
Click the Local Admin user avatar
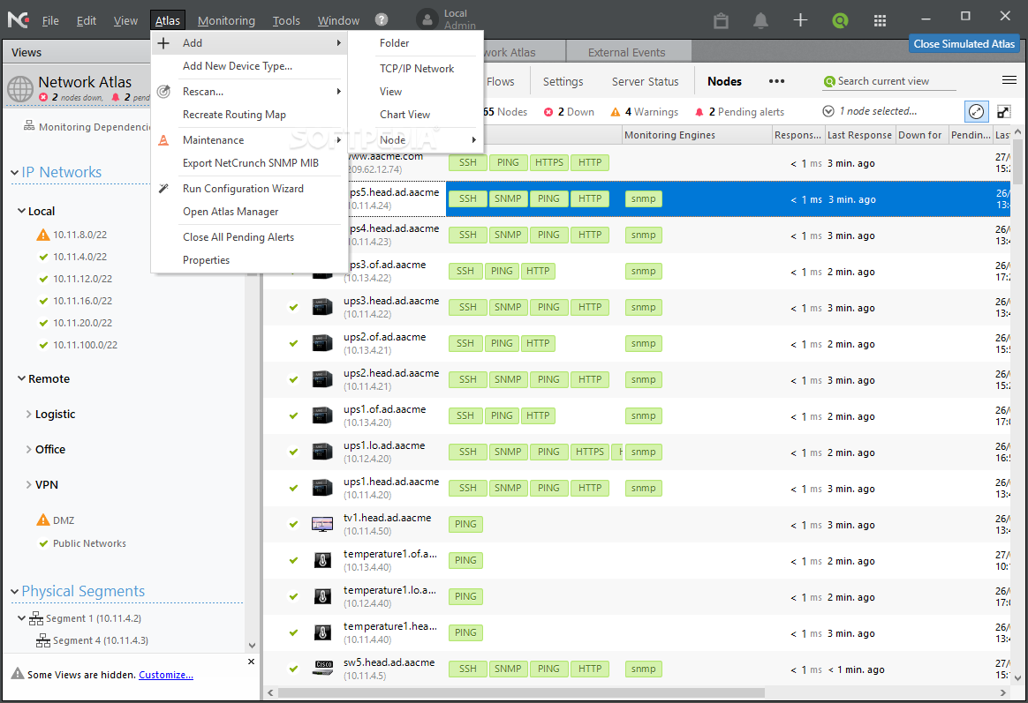[x=427, y=19]
